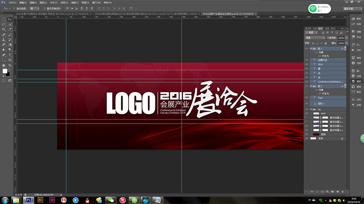Toggle visibility of the 背景 layer

(x=306, y=138)
